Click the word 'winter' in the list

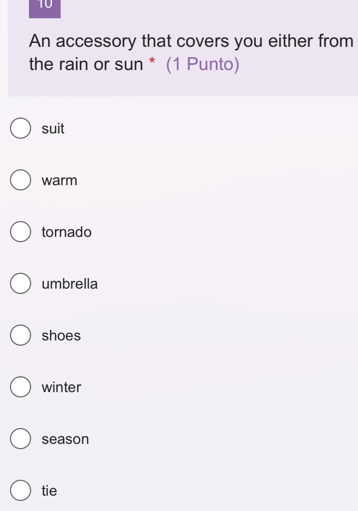[x=61, y=387]
